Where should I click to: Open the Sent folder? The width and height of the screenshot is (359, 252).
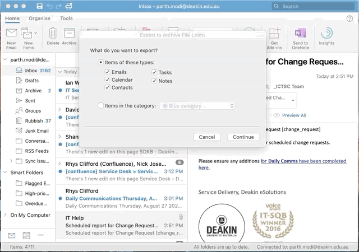pos(29,101)
